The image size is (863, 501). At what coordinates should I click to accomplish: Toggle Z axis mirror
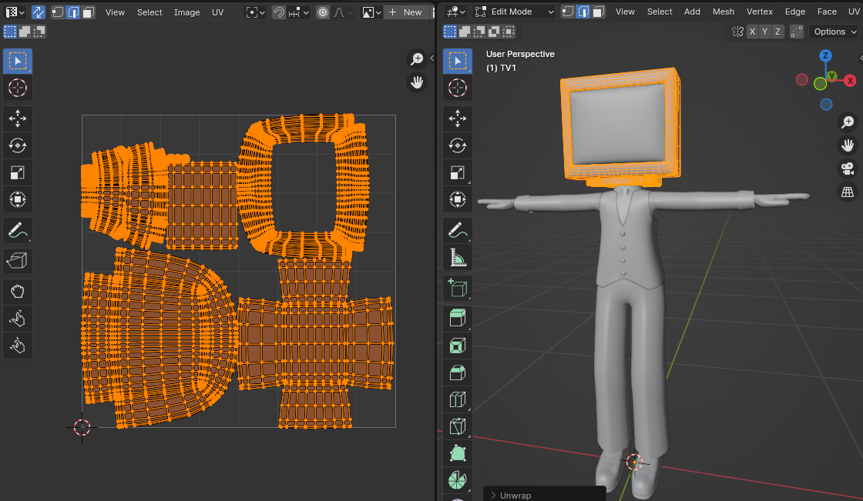click(x=777, y=32)
